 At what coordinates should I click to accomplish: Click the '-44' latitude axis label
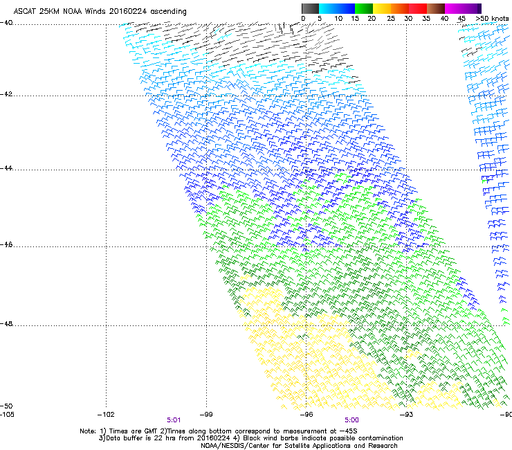tap(6, 168)
